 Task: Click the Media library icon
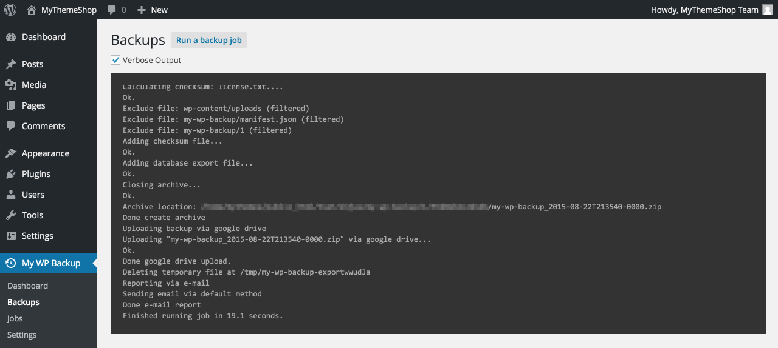tap(11, 85)
